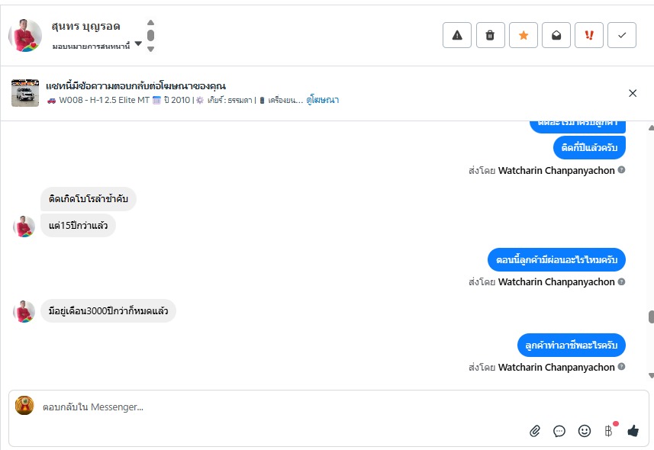This screenshot has width=654, height=450.
Task: Click the spam warning triangle icon
Action: tap(457, 35)
